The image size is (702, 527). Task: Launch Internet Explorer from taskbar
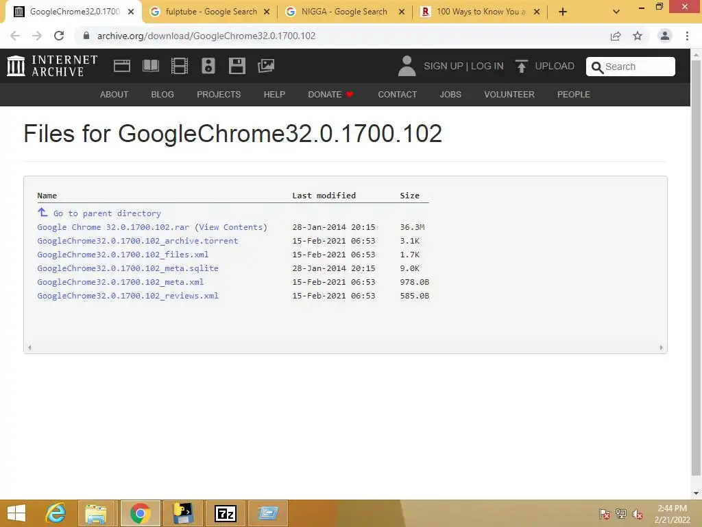[x=56, y=513]
